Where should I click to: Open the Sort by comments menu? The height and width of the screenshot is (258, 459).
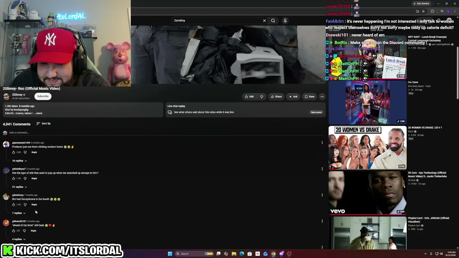click(43, 124)
